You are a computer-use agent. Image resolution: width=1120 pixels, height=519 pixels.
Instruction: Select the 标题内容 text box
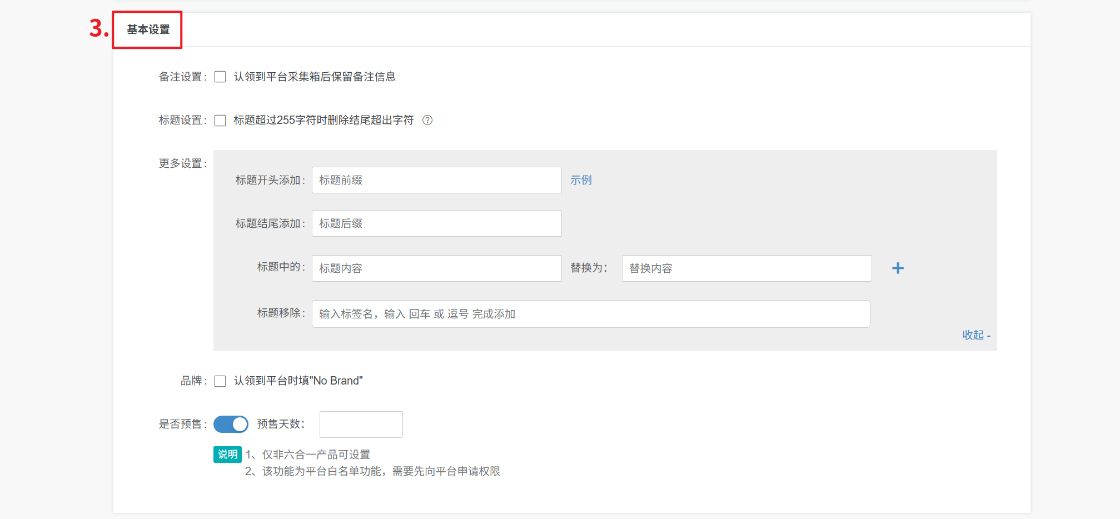tap(436, 268)
